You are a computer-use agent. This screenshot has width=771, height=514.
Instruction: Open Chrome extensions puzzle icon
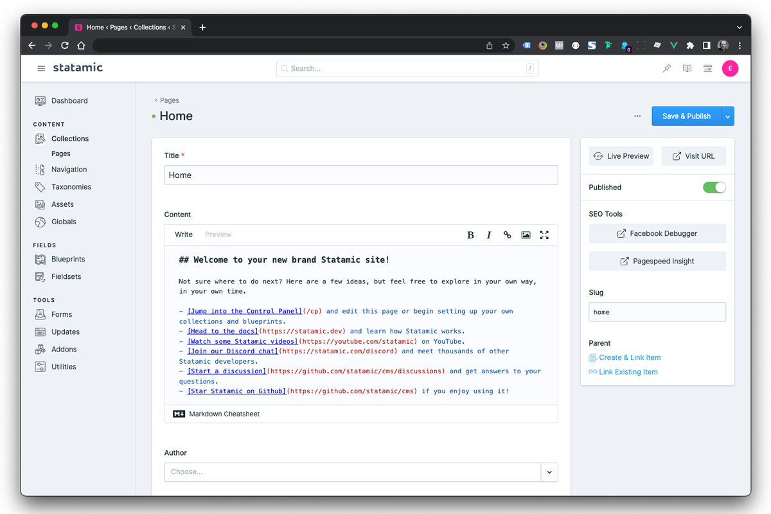click(690, 46)
